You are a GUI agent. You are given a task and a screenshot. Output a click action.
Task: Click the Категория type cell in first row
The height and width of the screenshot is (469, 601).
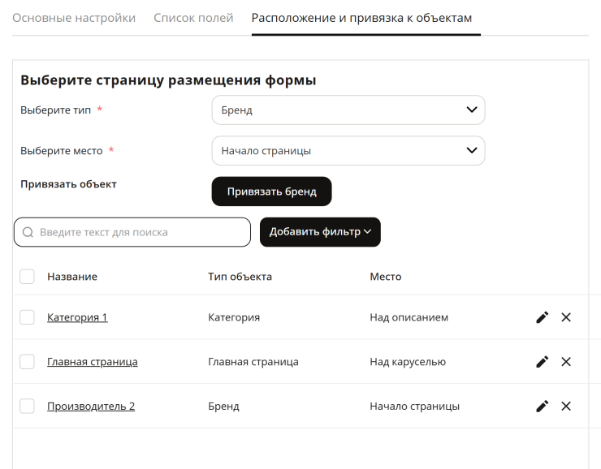pos(234,317)
